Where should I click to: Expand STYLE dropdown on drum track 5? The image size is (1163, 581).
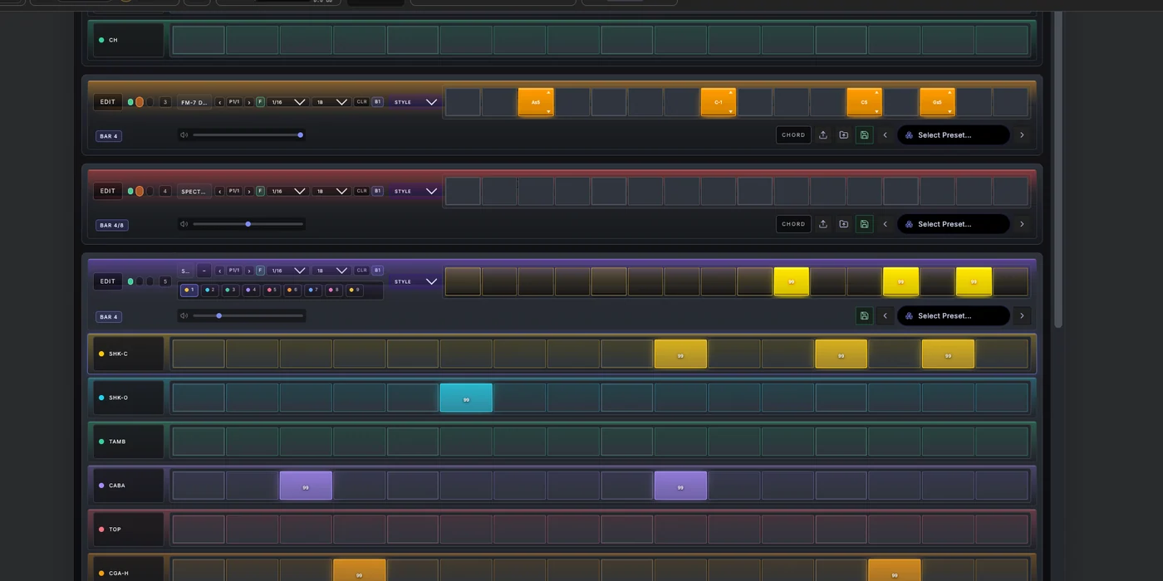(415, 281)
